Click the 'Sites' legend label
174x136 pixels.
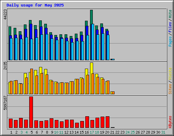coord(170,89)
